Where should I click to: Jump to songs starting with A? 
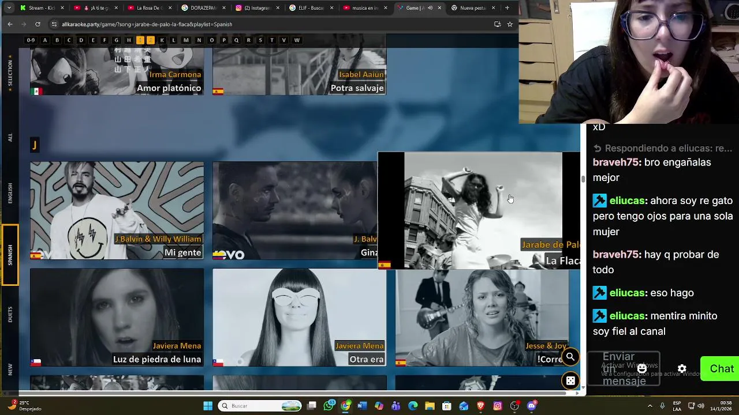(45, 40)
